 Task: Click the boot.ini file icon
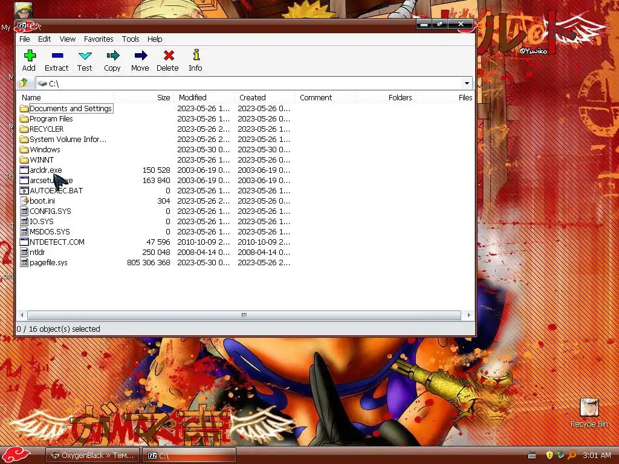pyautogui.click(x=24, y=201)
